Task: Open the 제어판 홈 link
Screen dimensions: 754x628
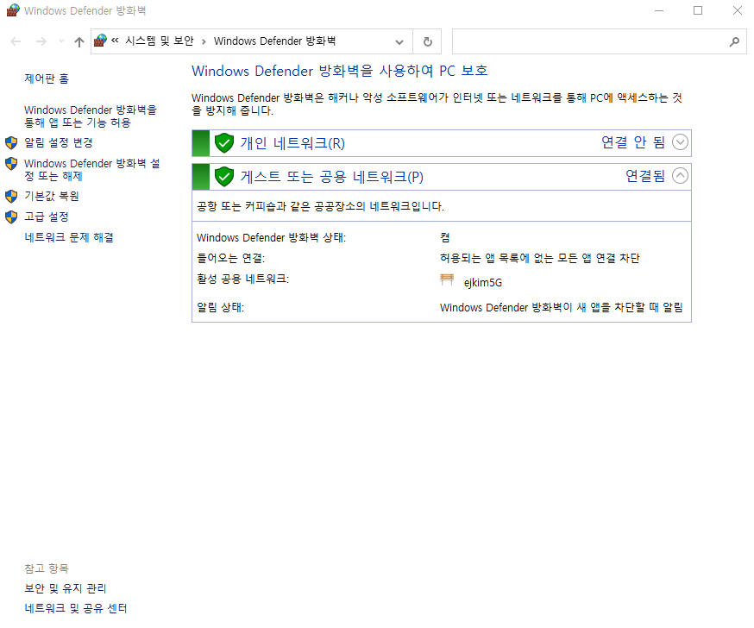Action: 47,78
